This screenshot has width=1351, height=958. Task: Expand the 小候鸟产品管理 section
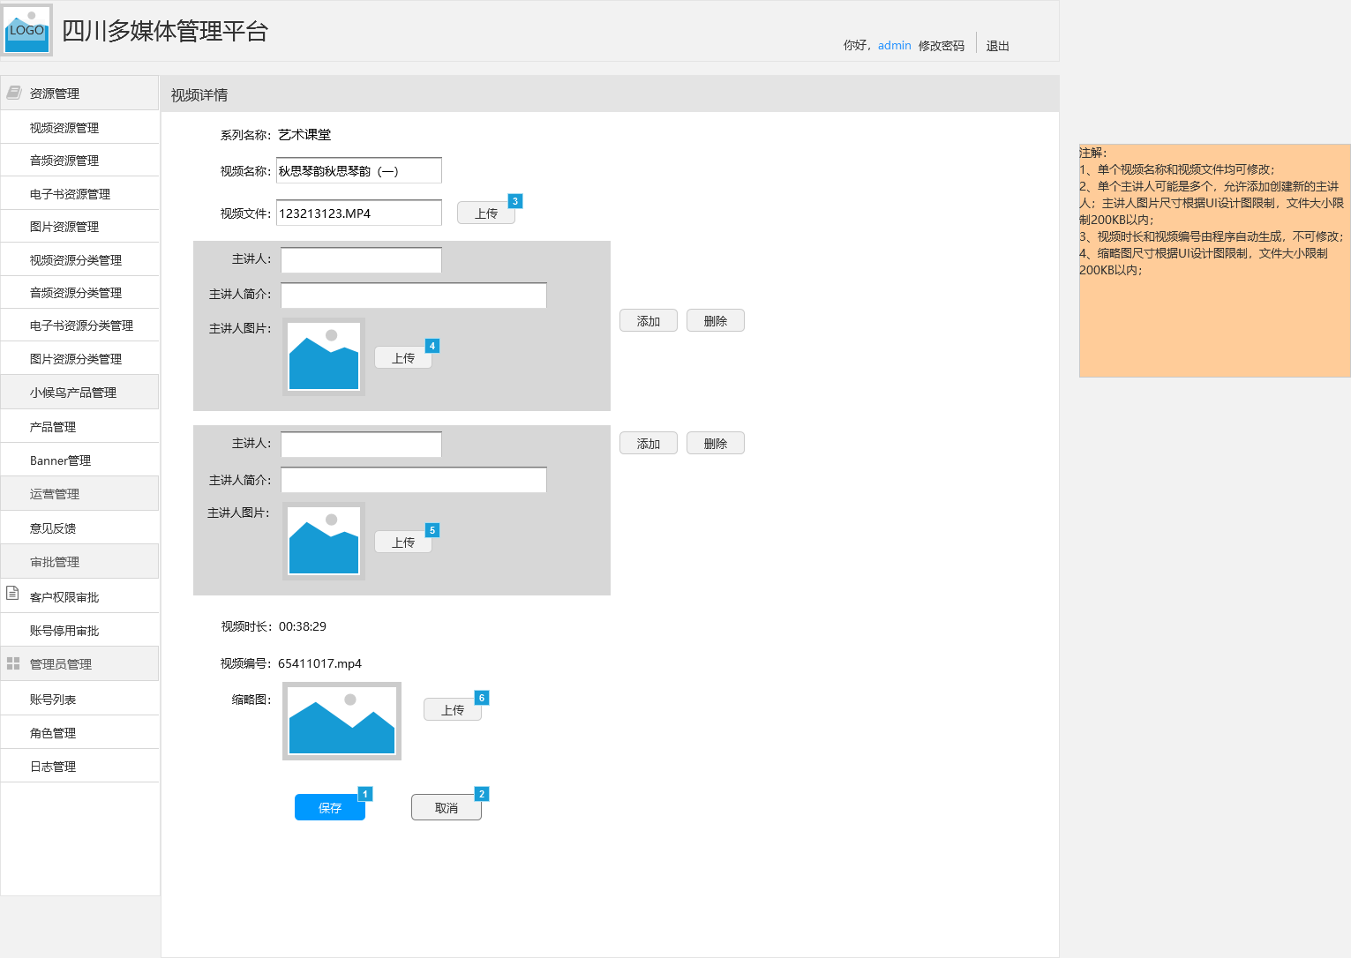pos(79,393)
